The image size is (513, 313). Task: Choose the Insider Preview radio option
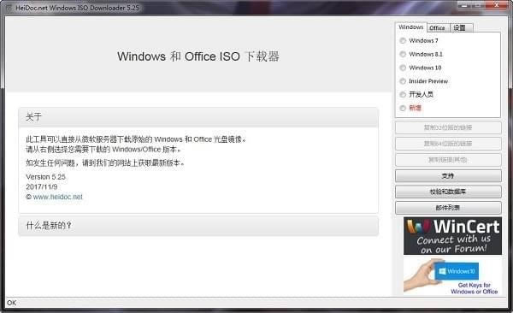click(403, 81)
